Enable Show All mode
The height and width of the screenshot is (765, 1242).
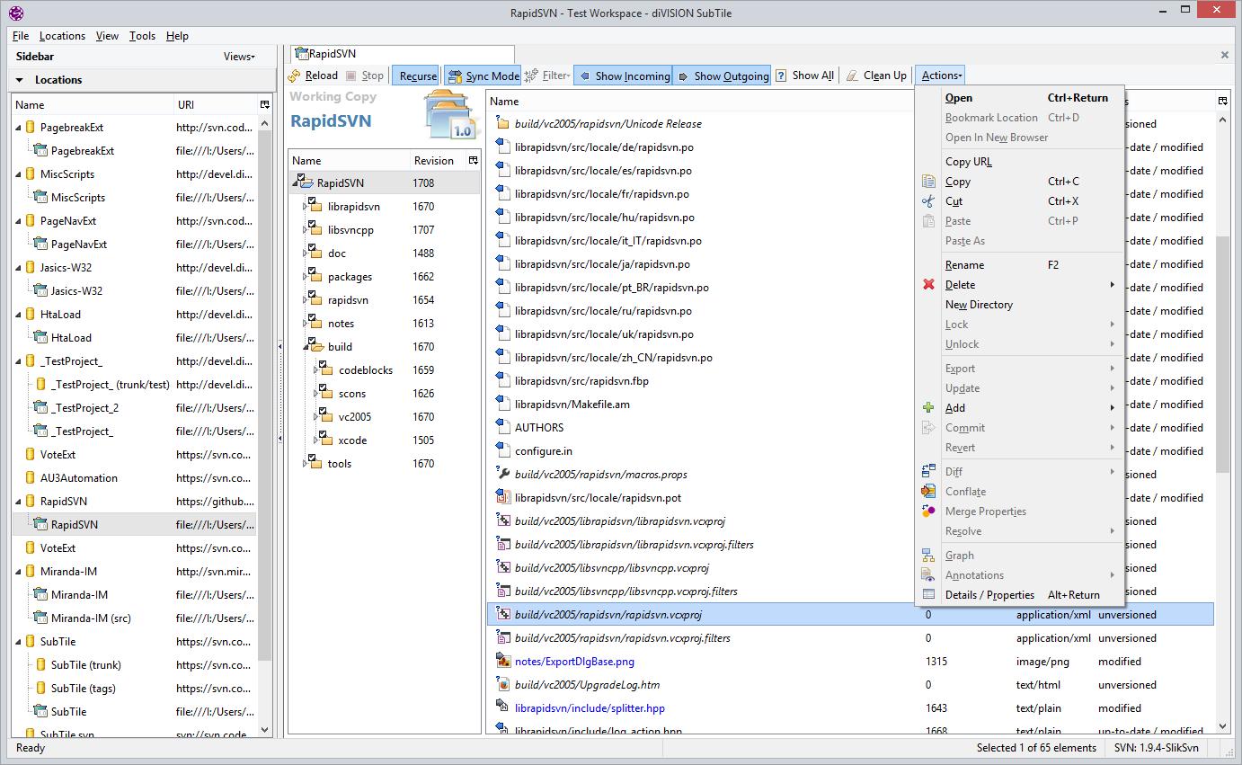click(804, 76)
